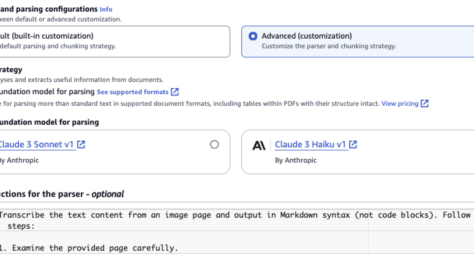
Task: Click the 'default parsing and chunking strategy' text
Action: [x=58, y=46]
